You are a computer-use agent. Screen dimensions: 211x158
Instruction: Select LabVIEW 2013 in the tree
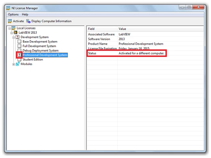(28, 33)
